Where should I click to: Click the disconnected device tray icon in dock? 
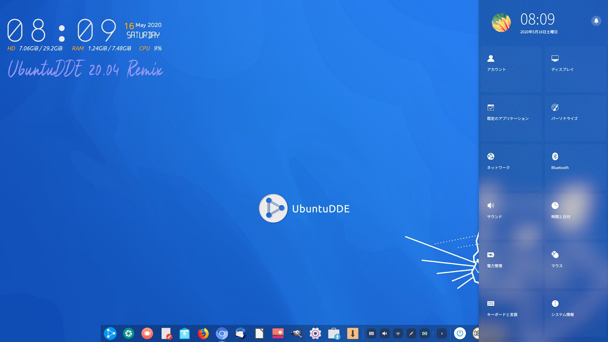point(411,334)
